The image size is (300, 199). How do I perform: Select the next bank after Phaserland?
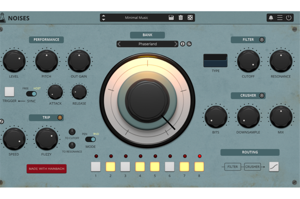click(x=175, y=44)
